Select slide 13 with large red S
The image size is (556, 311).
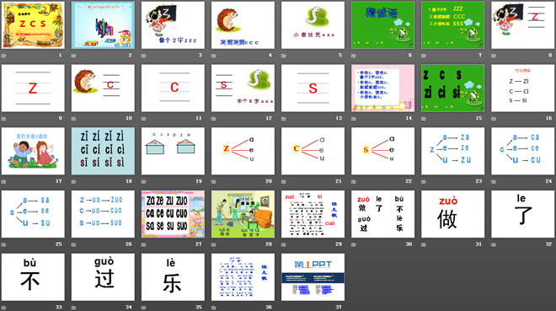313,88
